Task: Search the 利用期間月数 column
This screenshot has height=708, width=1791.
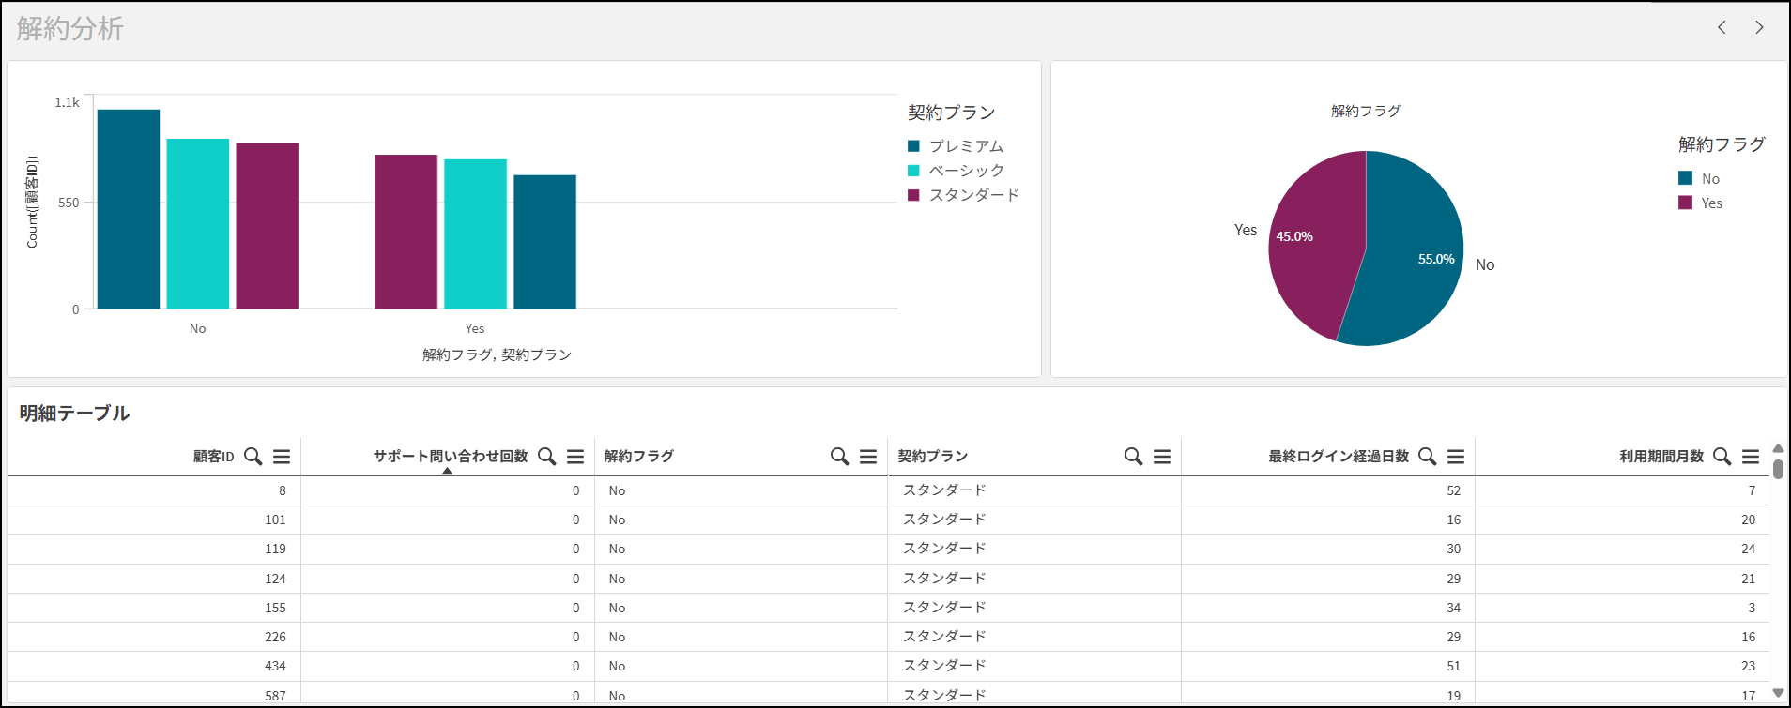Action: [1722, 457]
